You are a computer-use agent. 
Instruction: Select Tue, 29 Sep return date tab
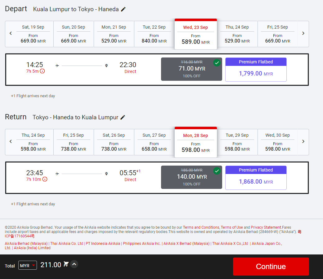click(237, 142)
